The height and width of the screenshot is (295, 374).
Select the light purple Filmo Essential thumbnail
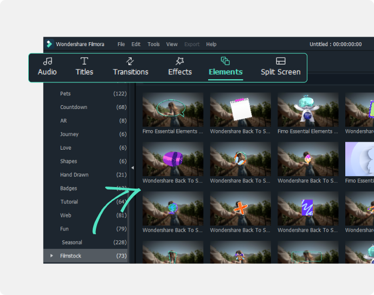pyautogui.click(x=360, y=159)
